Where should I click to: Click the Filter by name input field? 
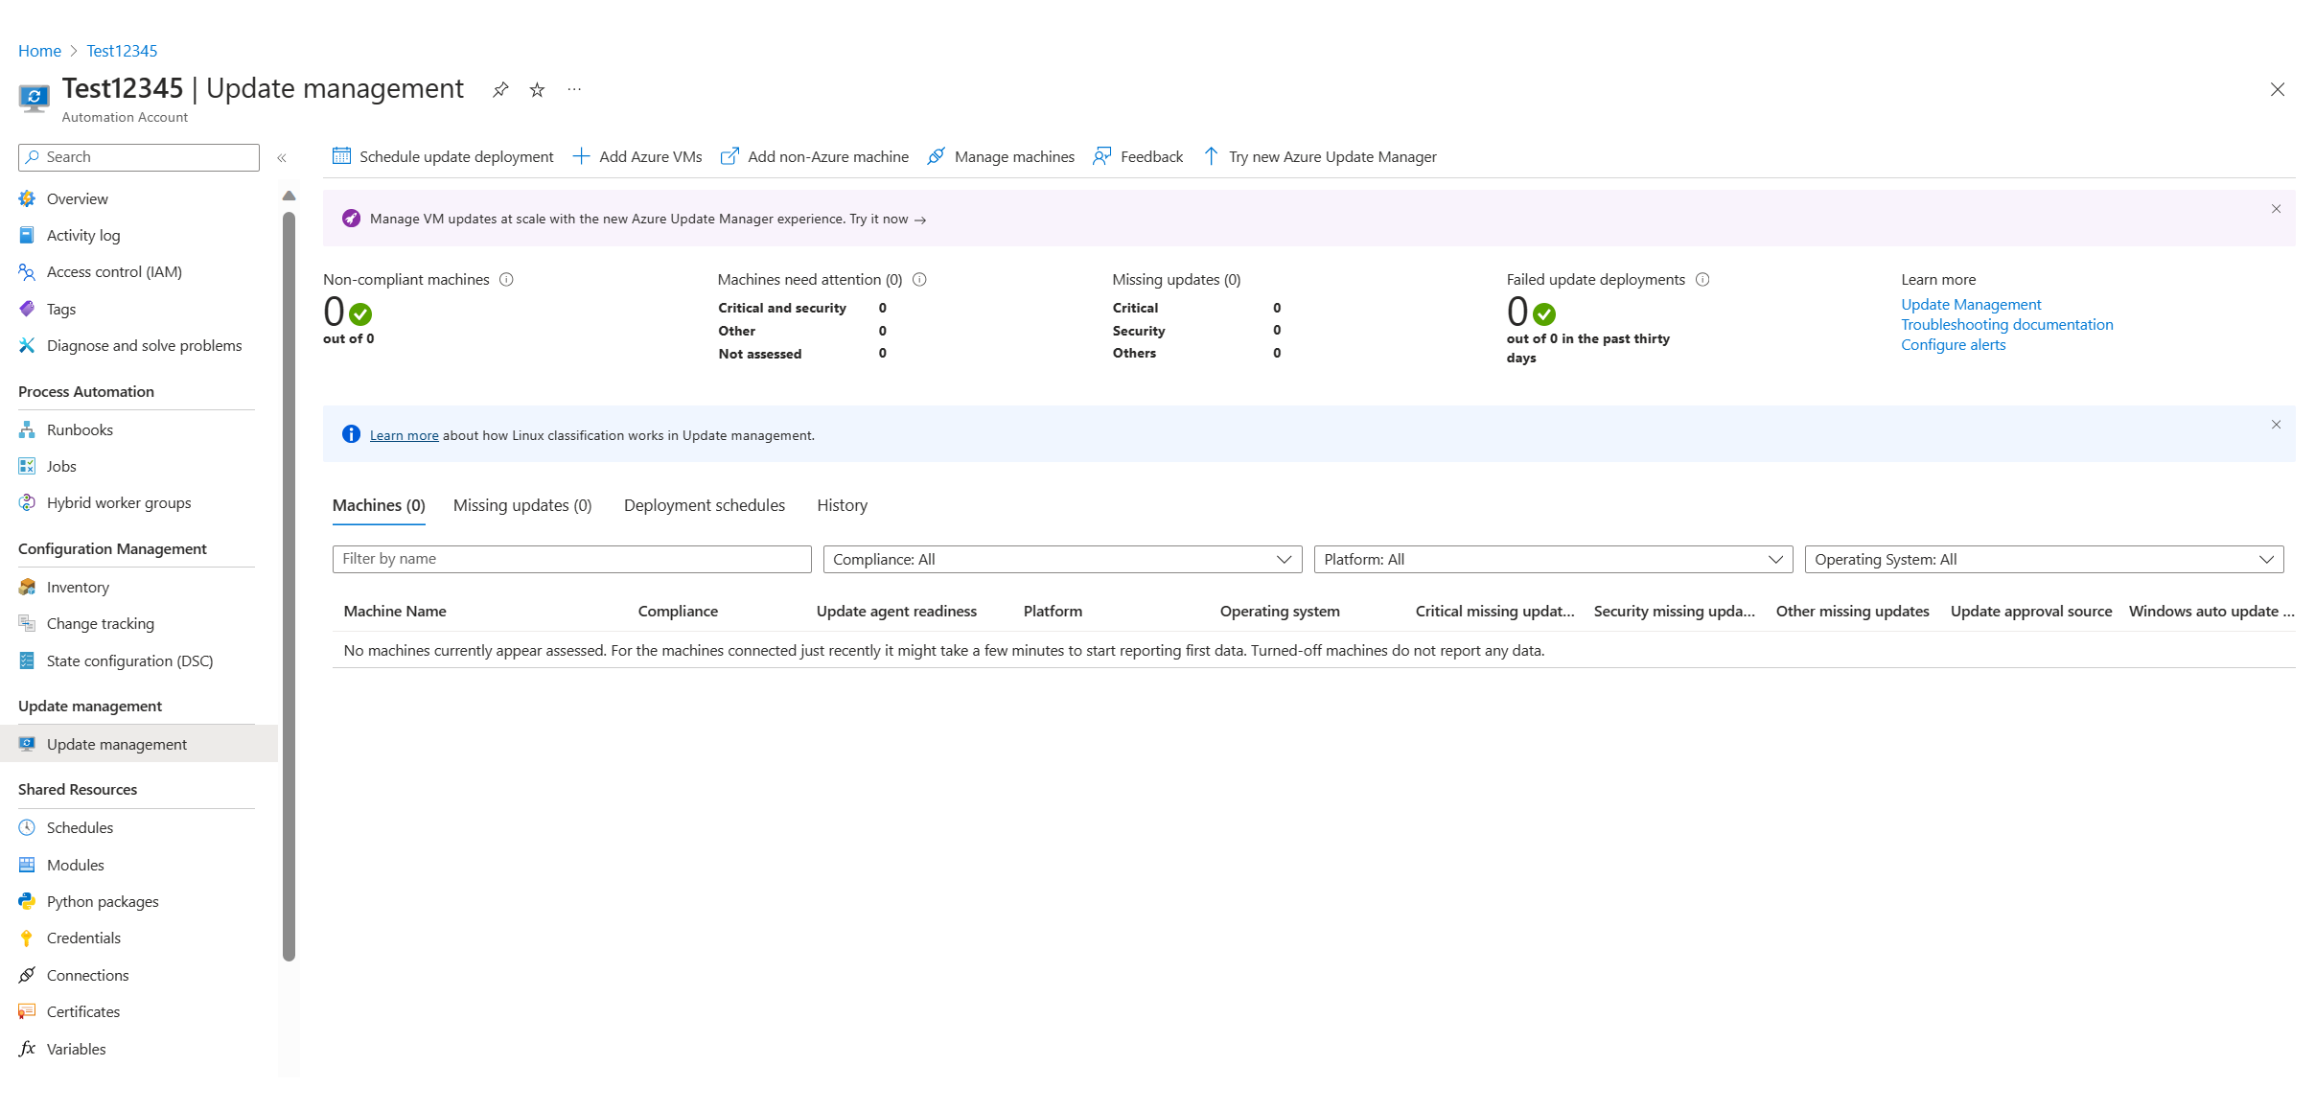(570, 558)
